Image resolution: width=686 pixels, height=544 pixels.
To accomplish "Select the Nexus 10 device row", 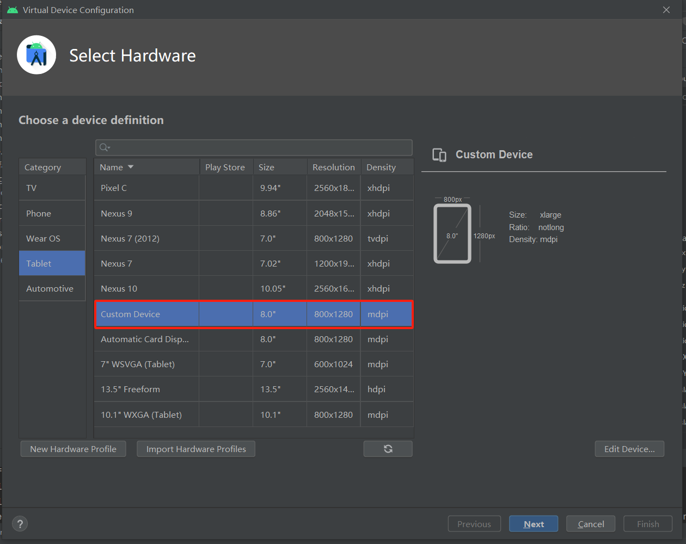I will click(254, 288).
